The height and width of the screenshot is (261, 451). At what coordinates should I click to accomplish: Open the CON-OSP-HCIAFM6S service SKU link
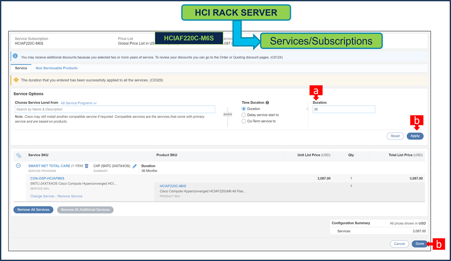click(47, 179)
